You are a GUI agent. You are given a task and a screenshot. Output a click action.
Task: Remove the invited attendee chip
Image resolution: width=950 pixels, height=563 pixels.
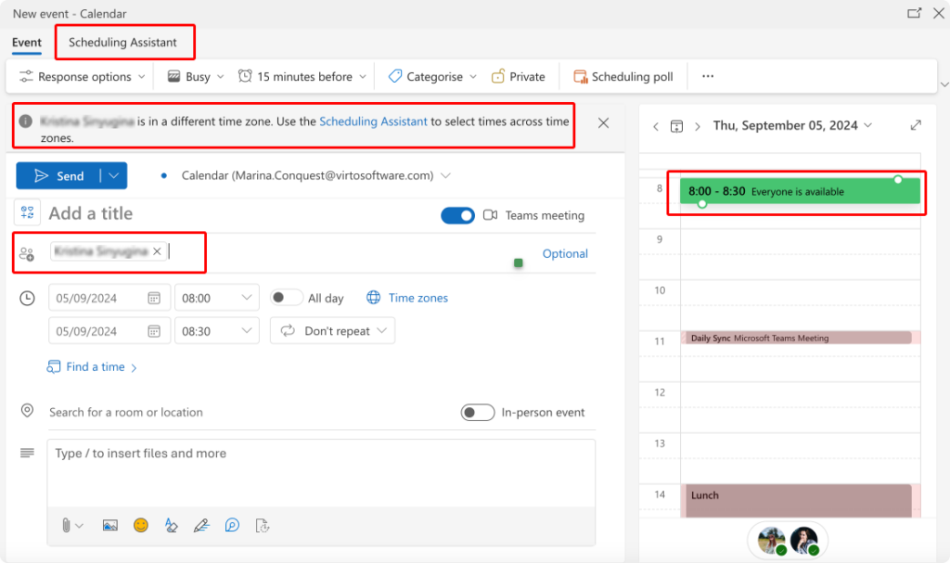point(157,251)
